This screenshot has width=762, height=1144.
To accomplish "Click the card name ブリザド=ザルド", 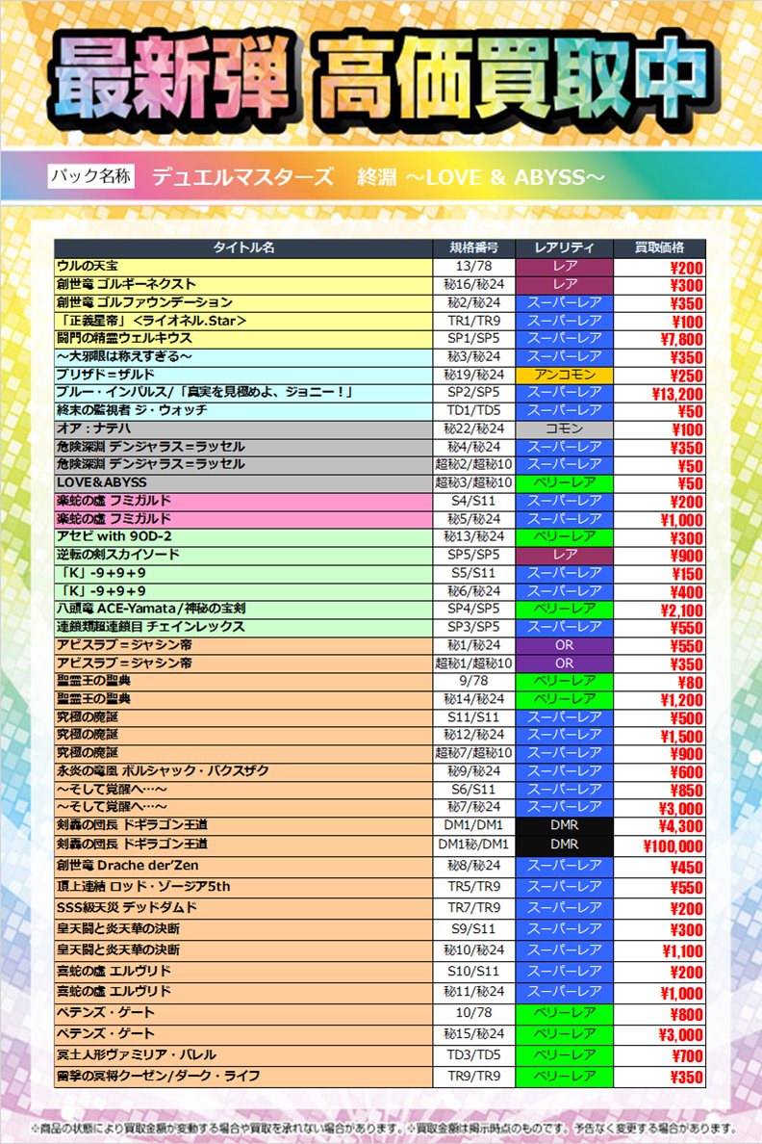I will [x=106, y=375].
